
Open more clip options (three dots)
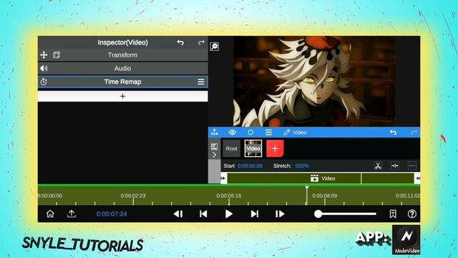coord(412,166)
